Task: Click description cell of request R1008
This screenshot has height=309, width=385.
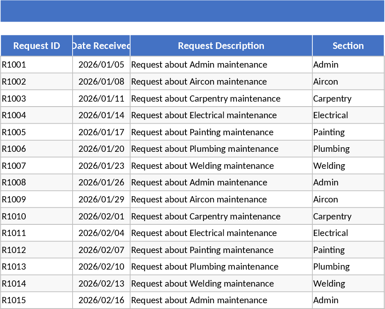Action: point(221,182)
